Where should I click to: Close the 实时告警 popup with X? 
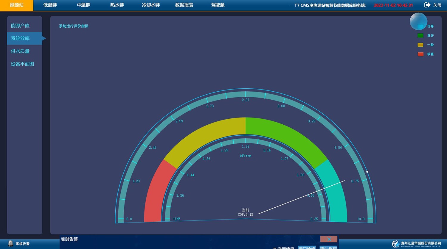pos(329,239)
